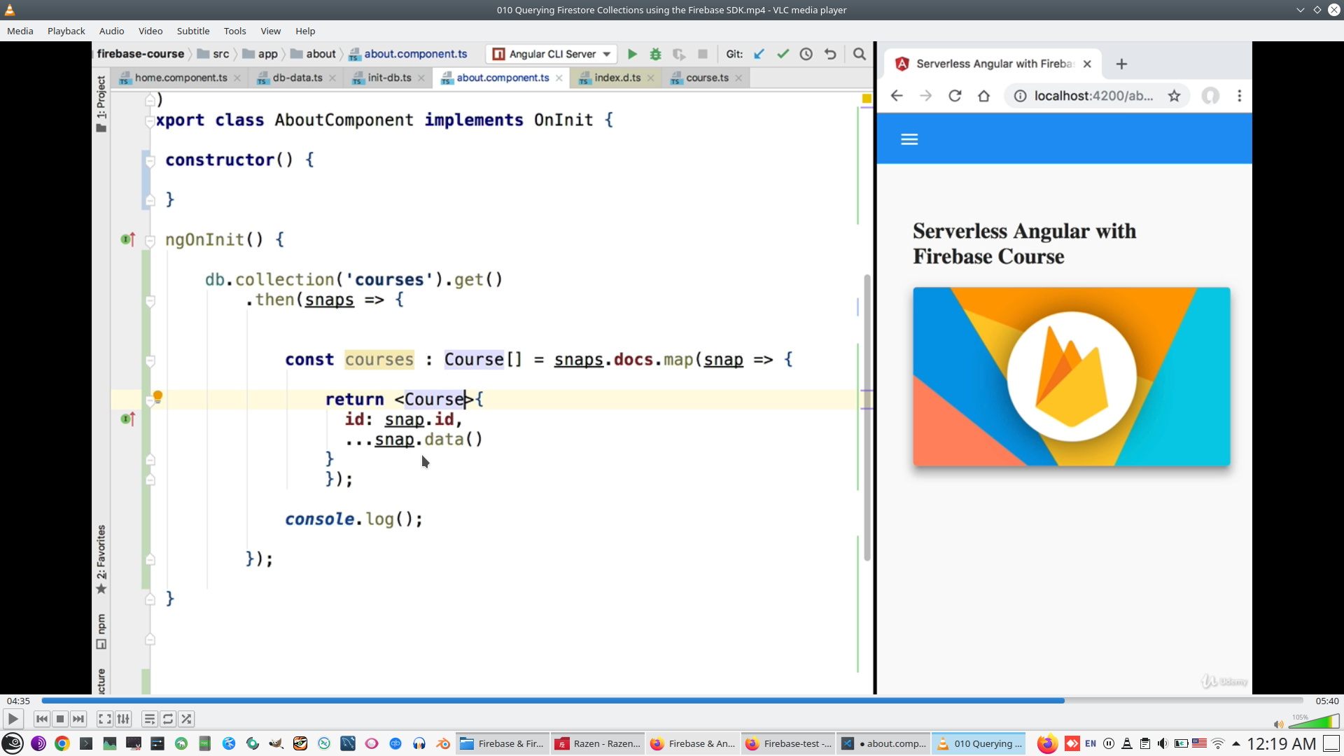Toggle the loop repeat mode

point(168,719)
